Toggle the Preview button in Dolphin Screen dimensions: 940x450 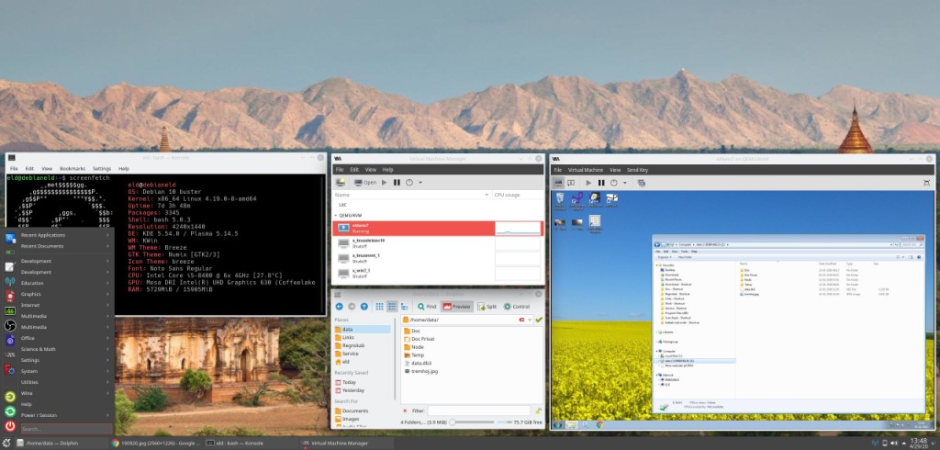pos(457,307)
